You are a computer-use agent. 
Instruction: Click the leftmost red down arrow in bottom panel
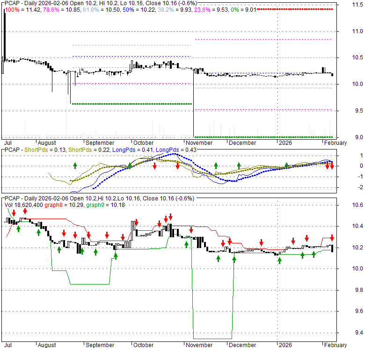[14, 213]
